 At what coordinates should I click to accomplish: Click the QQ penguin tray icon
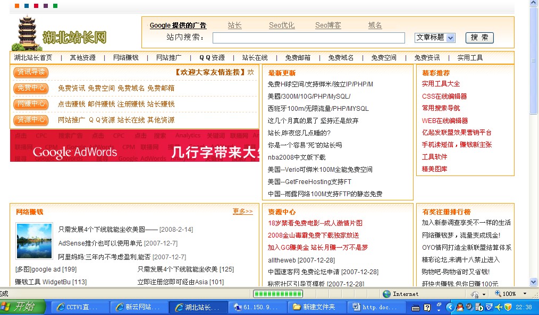coord(460,307)
